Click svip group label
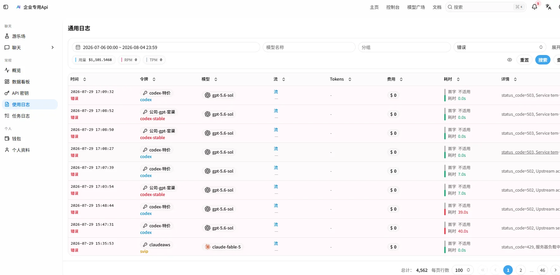This screenshot has height=275, width=560. [144, 252]
